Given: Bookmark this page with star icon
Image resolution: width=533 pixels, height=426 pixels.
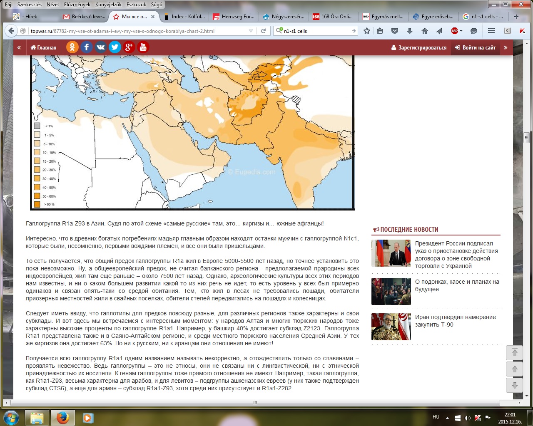Looking at the screenshot, I should (x=366, y=31).
